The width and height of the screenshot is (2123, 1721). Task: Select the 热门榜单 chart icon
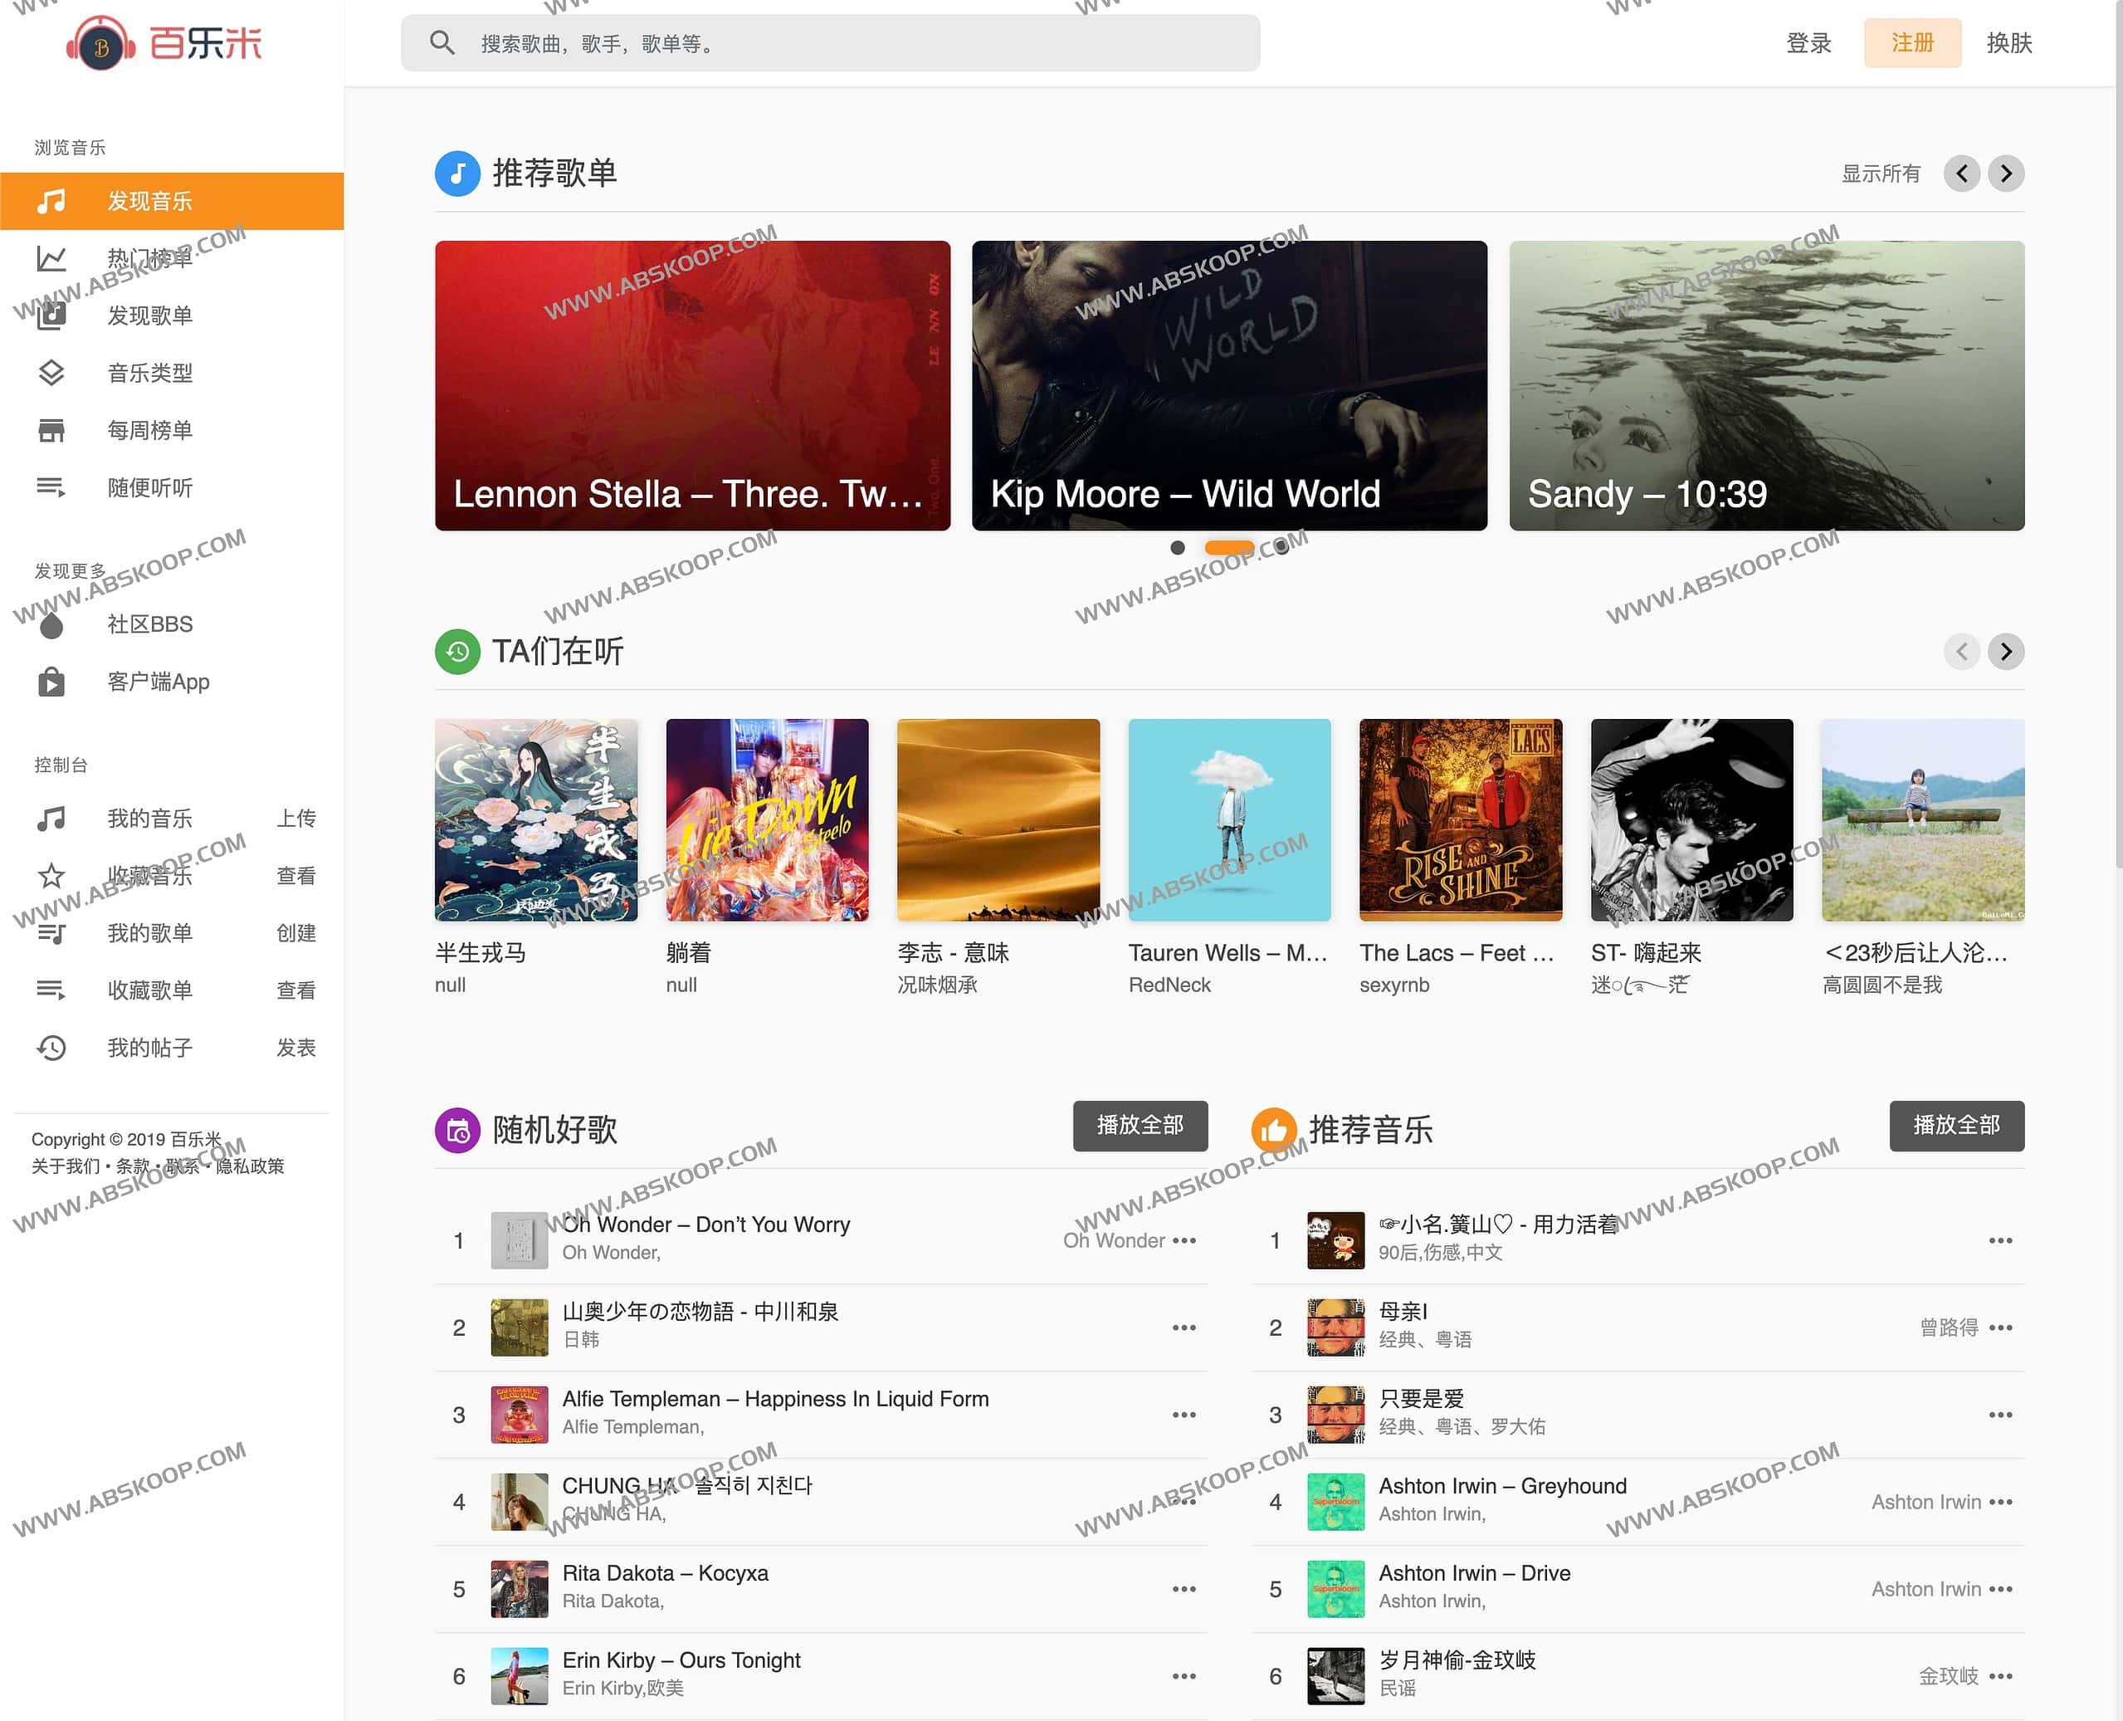tap(47, 257)
